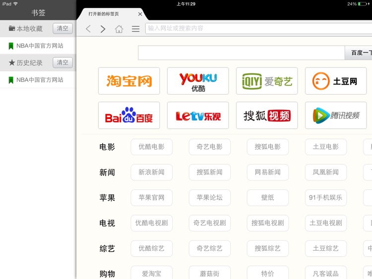The height and width of the screenshot is (279, 372).
Task: Click the 本地收藏 folder icon
Action: 12,28
